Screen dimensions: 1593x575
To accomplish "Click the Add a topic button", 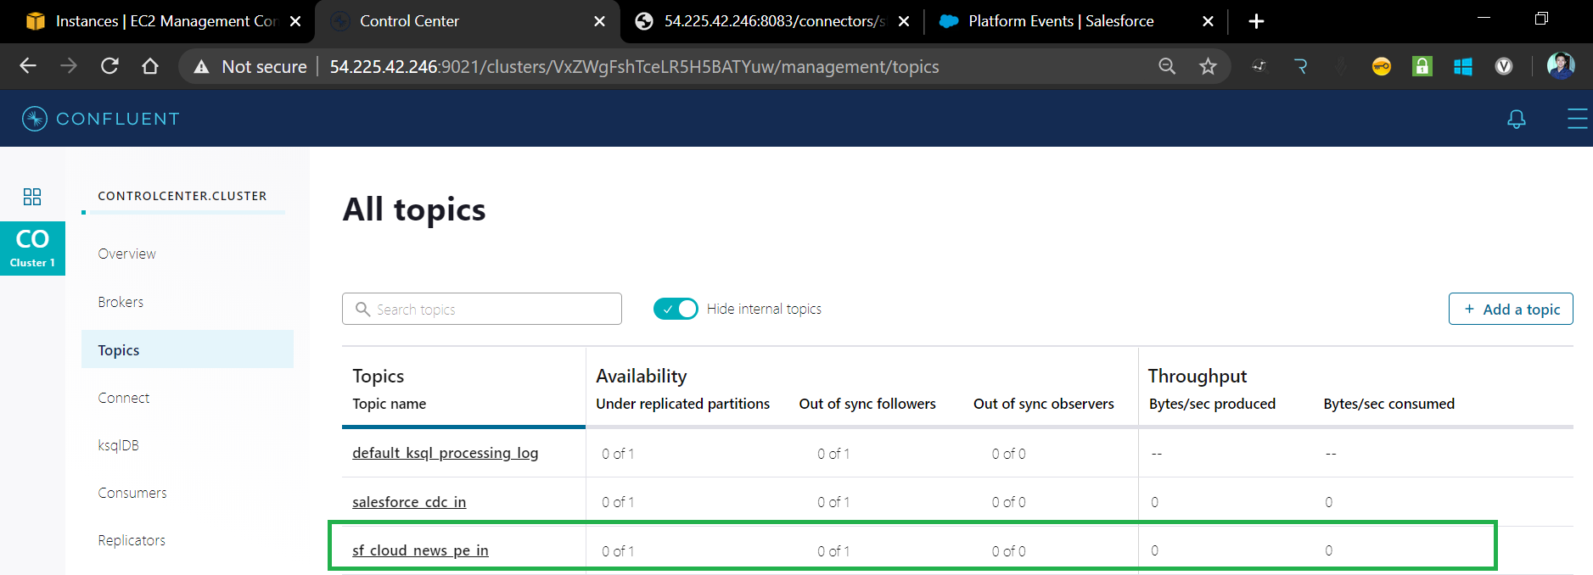I will pos(1510,310).
